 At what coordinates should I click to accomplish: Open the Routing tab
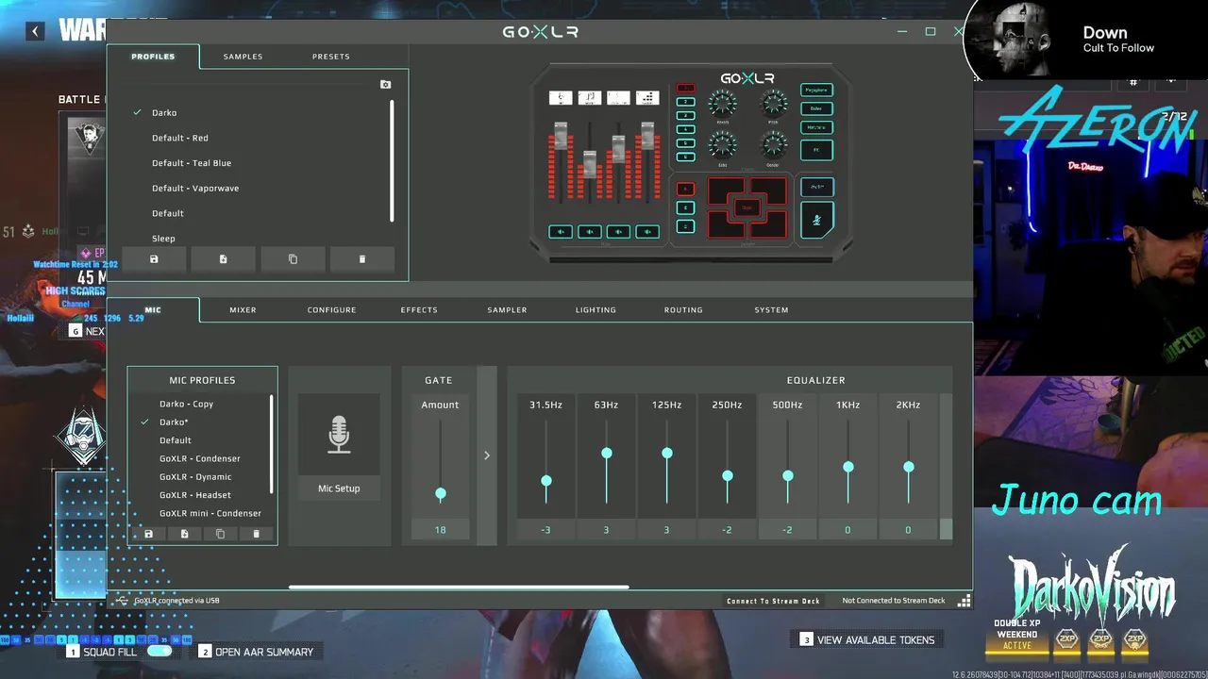tap(683, 310)
